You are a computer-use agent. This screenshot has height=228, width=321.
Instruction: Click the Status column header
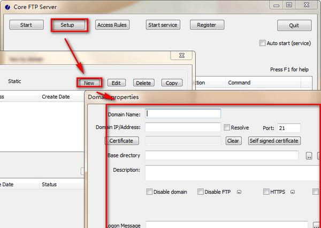click(62, 184)
